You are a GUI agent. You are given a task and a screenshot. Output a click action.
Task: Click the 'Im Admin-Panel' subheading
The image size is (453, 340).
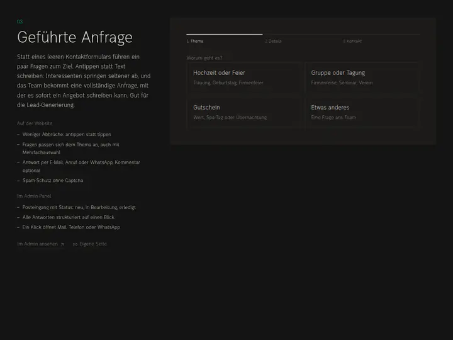(34, 196)
